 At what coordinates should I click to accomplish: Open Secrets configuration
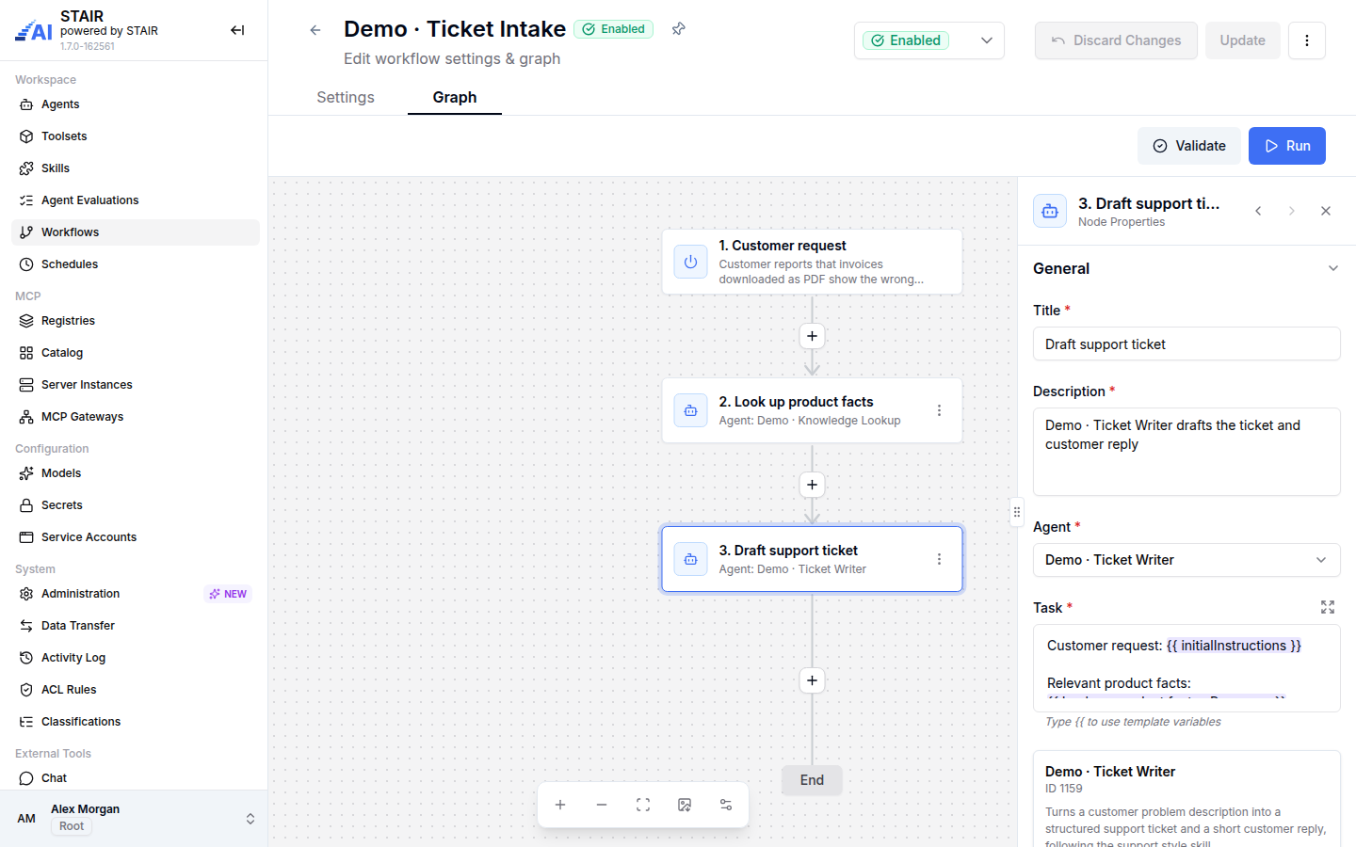tap(136, 505)
